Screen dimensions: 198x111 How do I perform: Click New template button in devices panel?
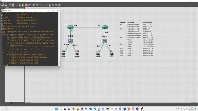[x=15, y=103]
